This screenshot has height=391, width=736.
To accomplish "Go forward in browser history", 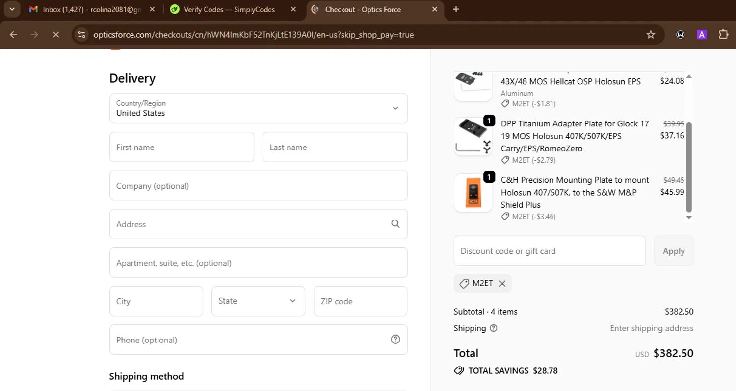I will [34, 35].
